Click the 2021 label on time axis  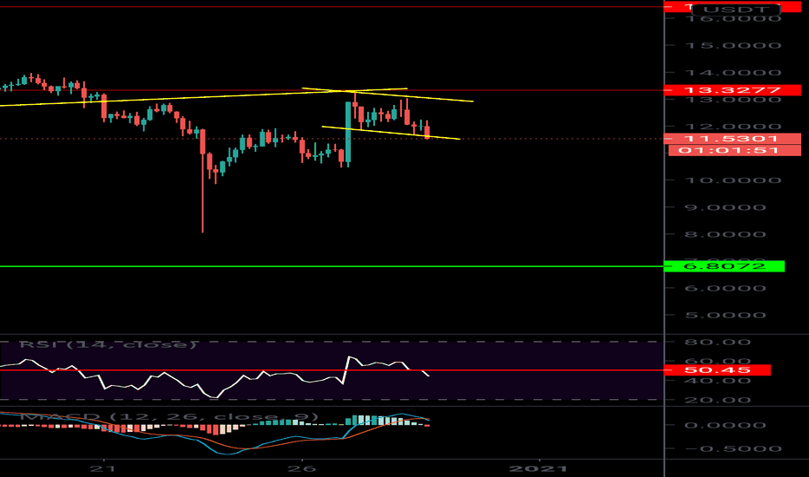pyautogui.click(x=538, y=468)
